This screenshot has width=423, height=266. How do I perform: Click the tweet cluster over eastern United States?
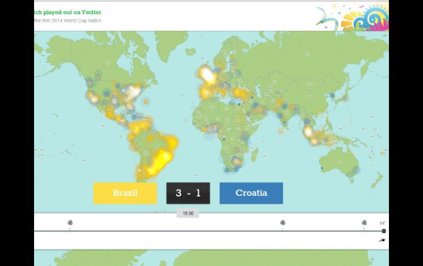132,92
